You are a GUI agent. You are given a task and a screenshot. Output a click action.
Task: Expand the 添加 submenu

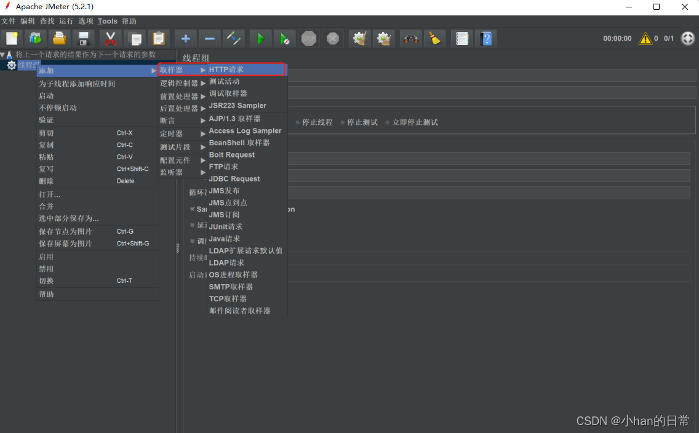click(x=97, y=70)
